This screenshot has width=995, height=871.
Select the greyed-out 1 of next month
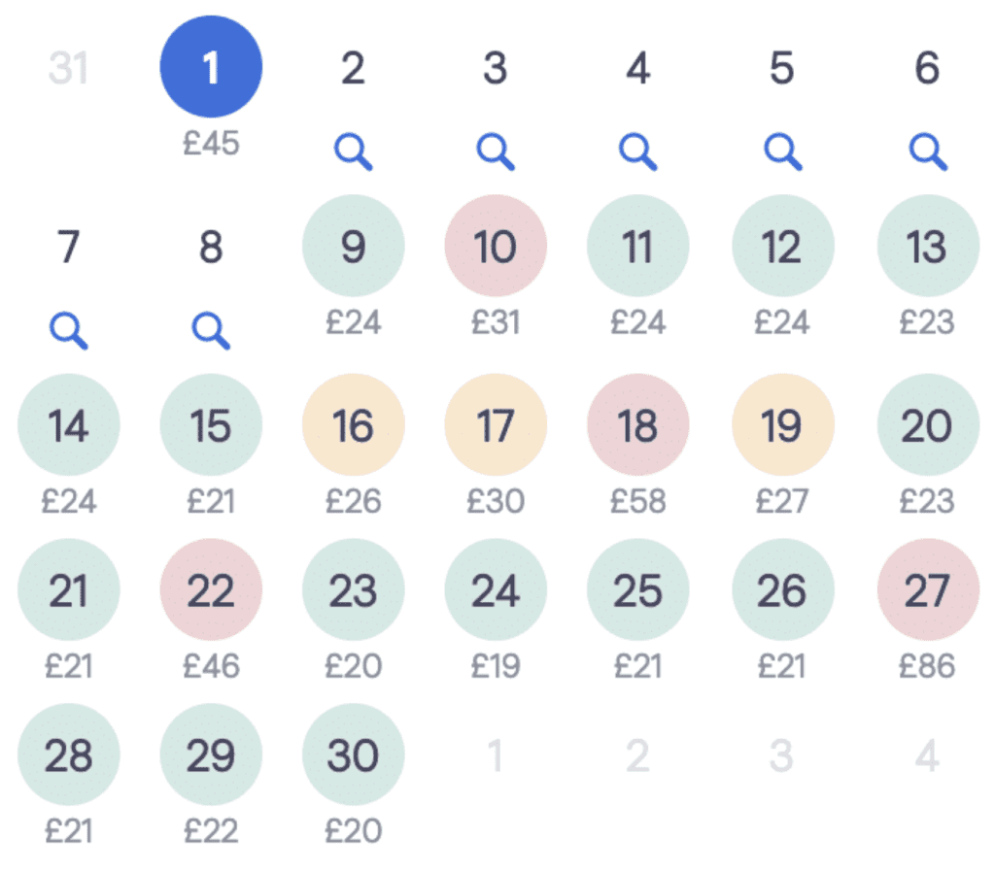496,754
